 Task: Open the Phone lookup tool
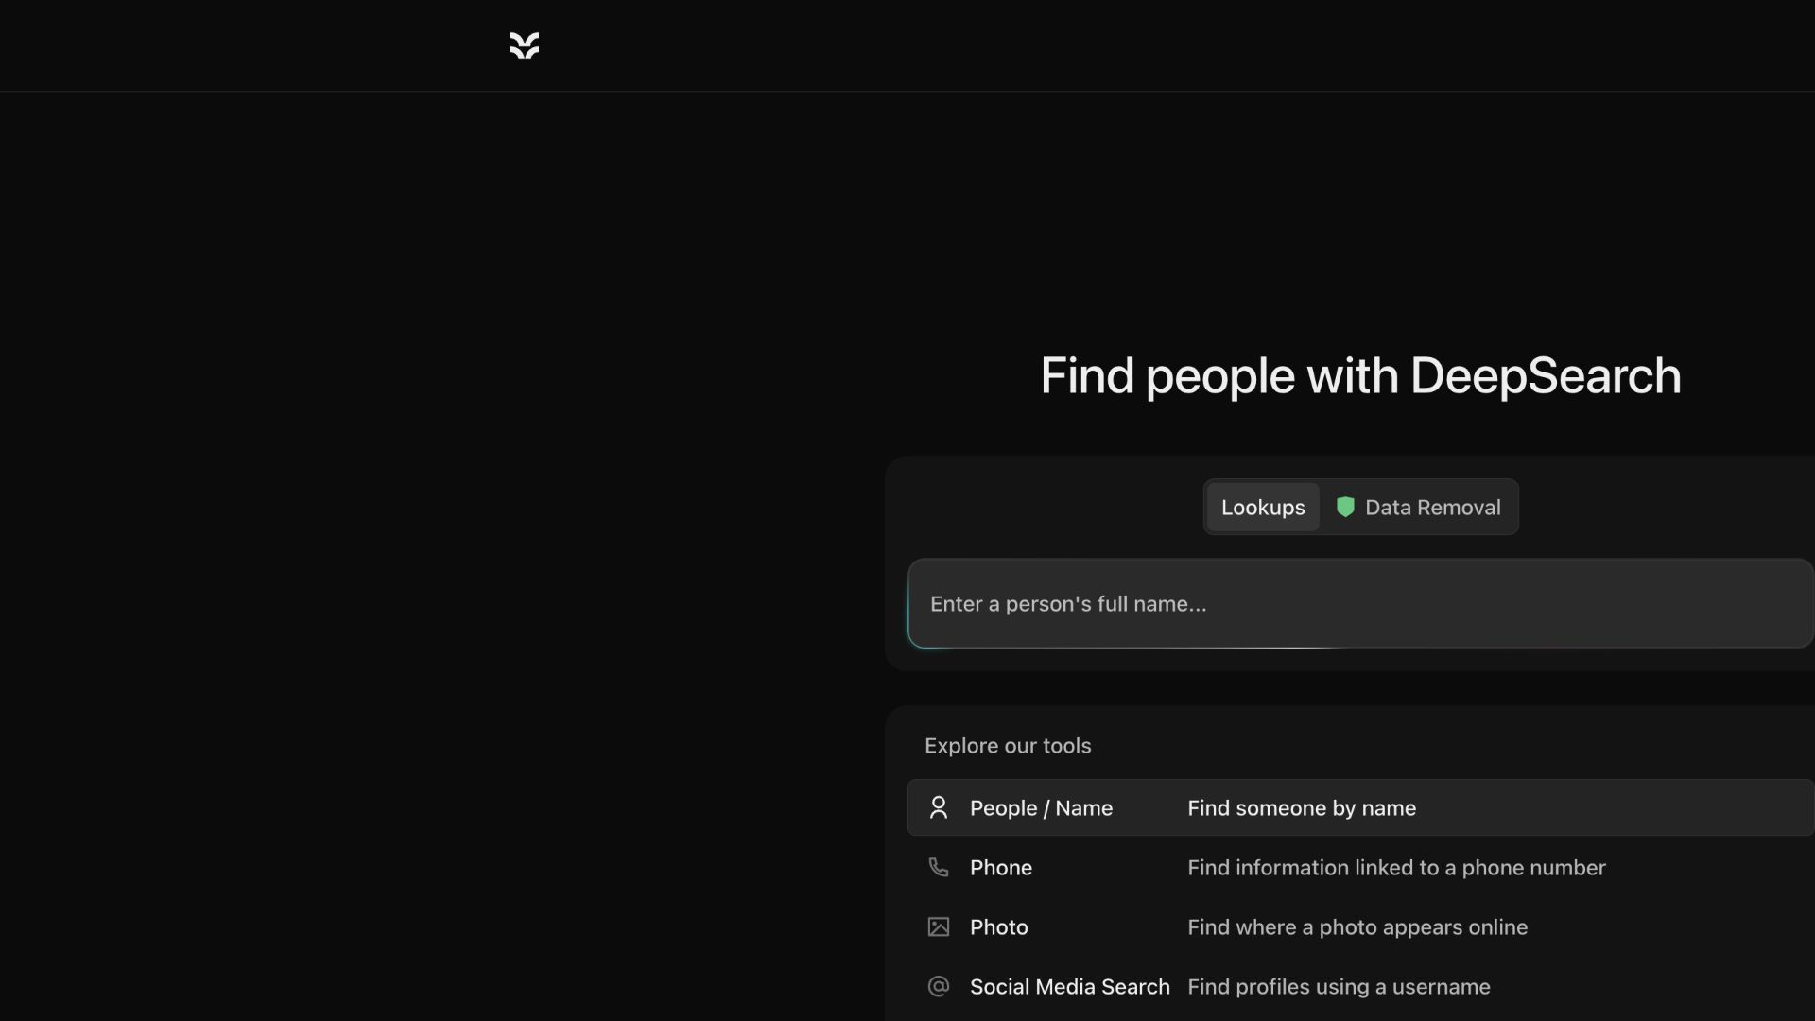1361,868
